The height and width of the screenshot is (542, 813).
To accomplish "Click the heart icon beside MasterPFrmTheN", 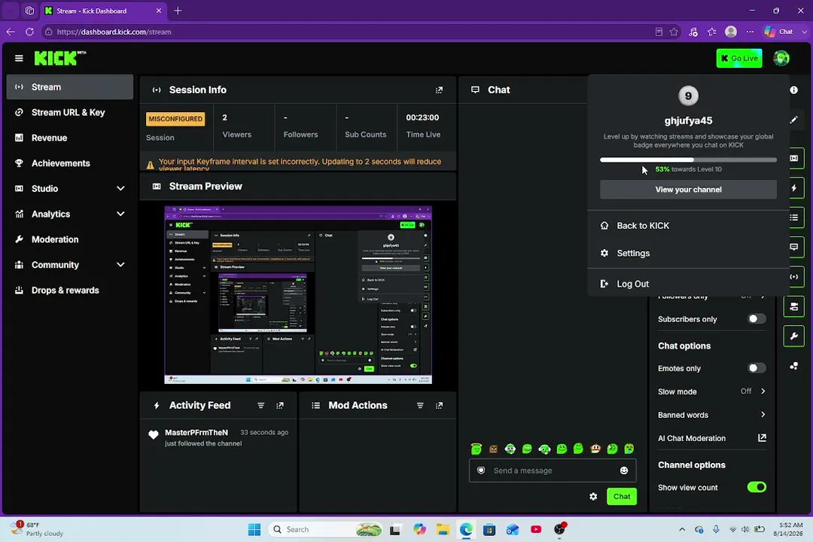I will [x=153, y=434].
